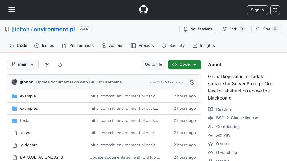Click the file icon for .gitignore
Viewport: 287px width, 161px height.
15,145
